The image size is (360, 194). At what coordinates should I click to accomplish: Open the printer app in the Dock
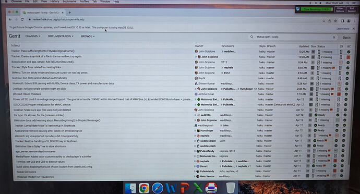click(x=211, y=188)
